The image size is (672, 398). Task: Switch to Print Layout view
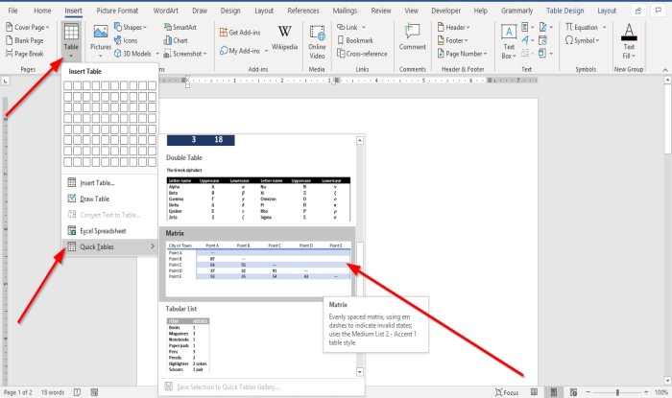[554, 392]
